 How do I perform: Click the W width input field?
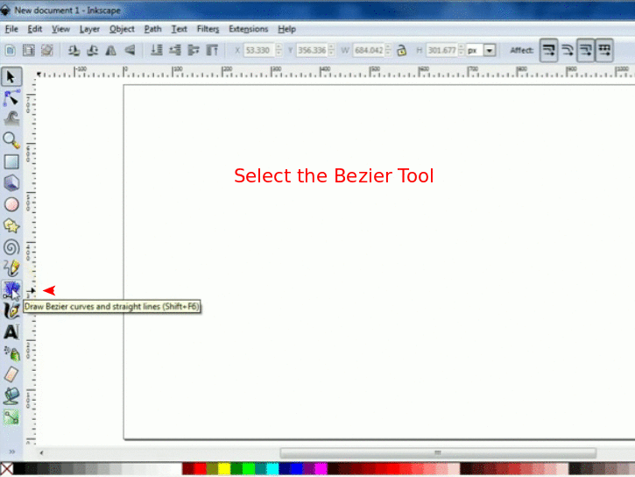pyautogui.click(x=369, y=50)
